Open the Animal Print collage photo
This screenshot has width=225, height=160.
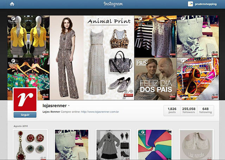point(92,58)
